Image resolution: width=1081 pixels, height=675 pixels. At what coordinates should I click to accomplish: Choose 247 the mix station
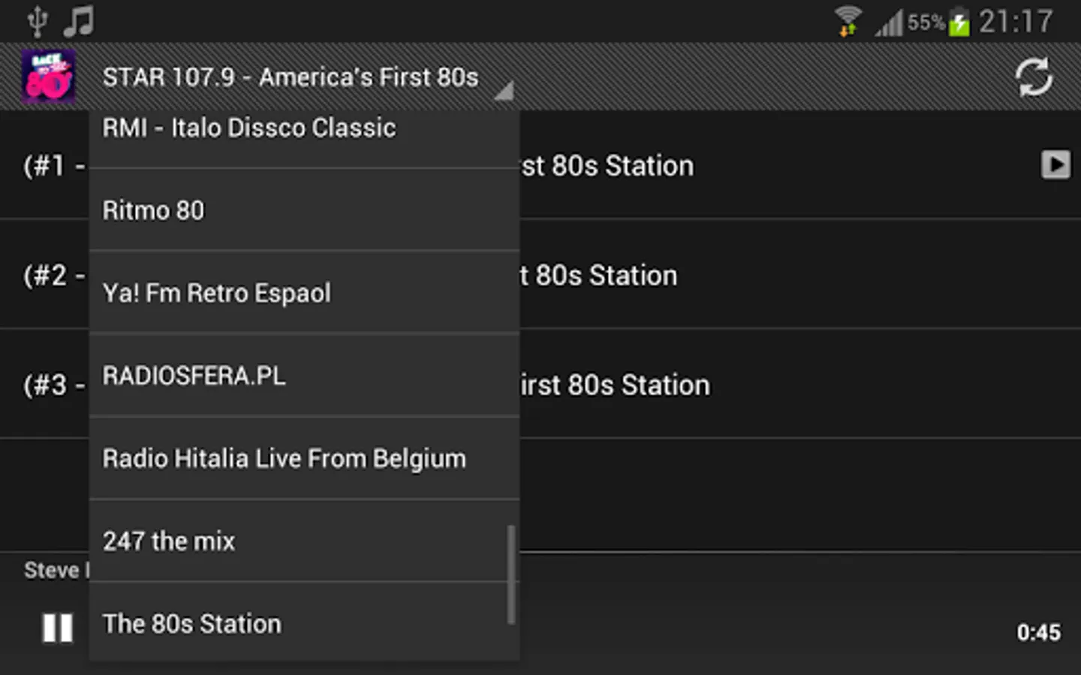305,541
